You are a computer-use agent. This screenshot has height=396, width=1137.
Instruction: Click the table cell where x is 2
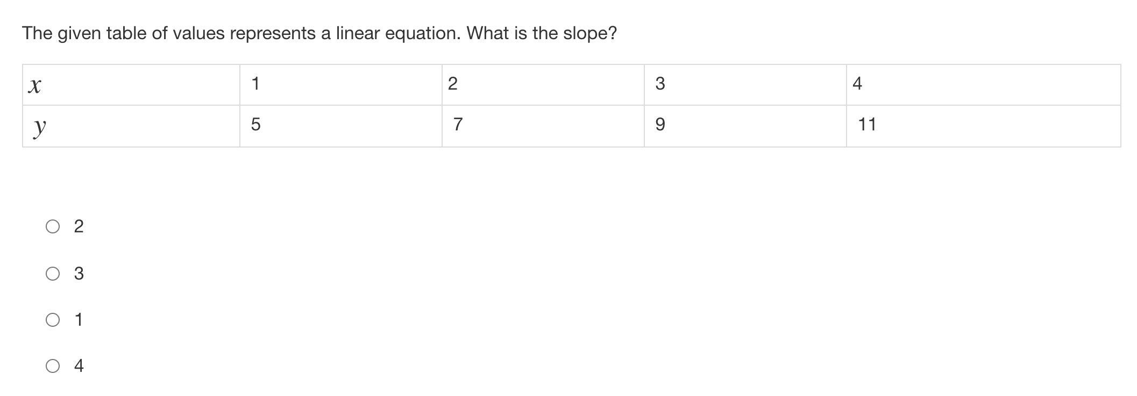click(543, 85)
